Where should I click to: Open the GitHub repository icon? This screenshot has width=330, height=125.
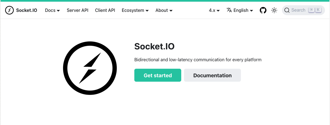(x=263, y=10)
